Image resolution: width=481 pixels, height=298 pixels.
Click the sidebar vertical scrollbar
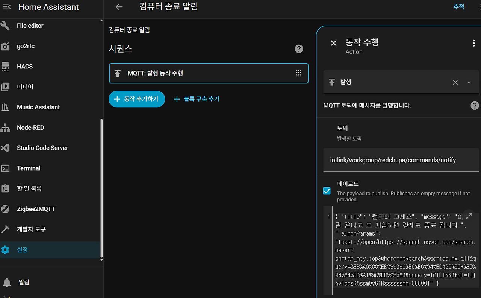(x=101, y=188)
